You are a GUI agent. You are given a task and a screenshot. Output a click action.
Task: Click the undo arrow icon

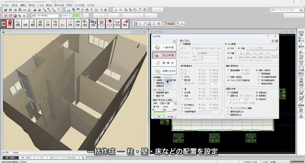click(x=155, y=10)
